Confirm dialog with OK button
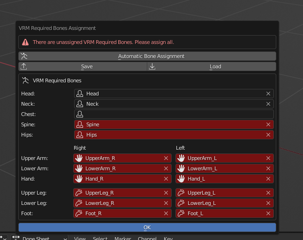Viewport: 303px width, 240px height. click(147, 227)
